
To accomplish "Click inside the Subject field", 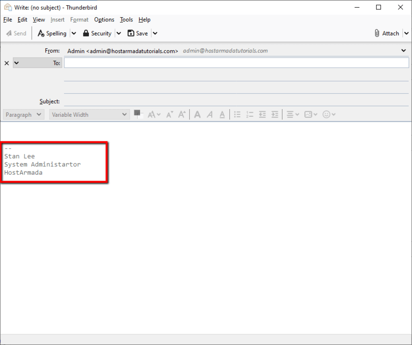I will click(201, 101).
